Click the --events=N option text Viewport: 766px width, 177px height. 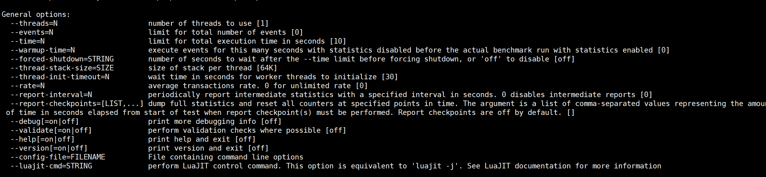click(32, 32)
